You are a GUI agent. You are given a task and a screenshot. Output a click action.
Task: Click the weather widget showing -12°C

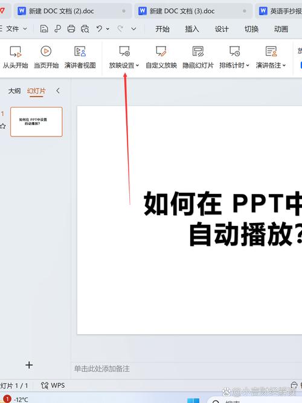[x=14, y=399]
